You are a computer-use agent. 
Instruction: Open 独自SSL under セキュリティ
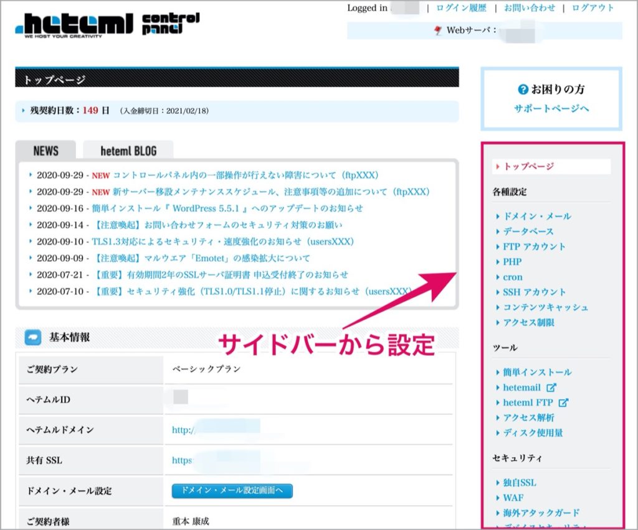pyautogui.click(x=520, y=483)
